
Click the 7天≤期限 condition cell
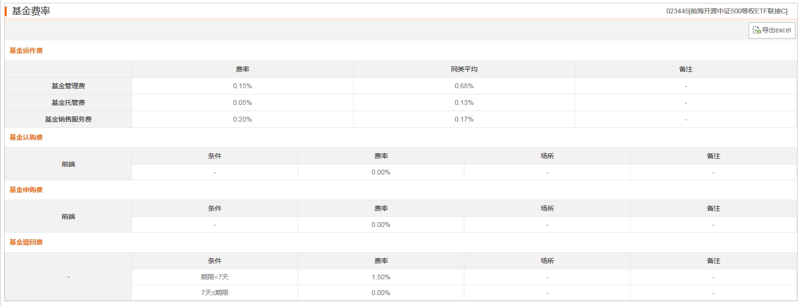[215, 293]
